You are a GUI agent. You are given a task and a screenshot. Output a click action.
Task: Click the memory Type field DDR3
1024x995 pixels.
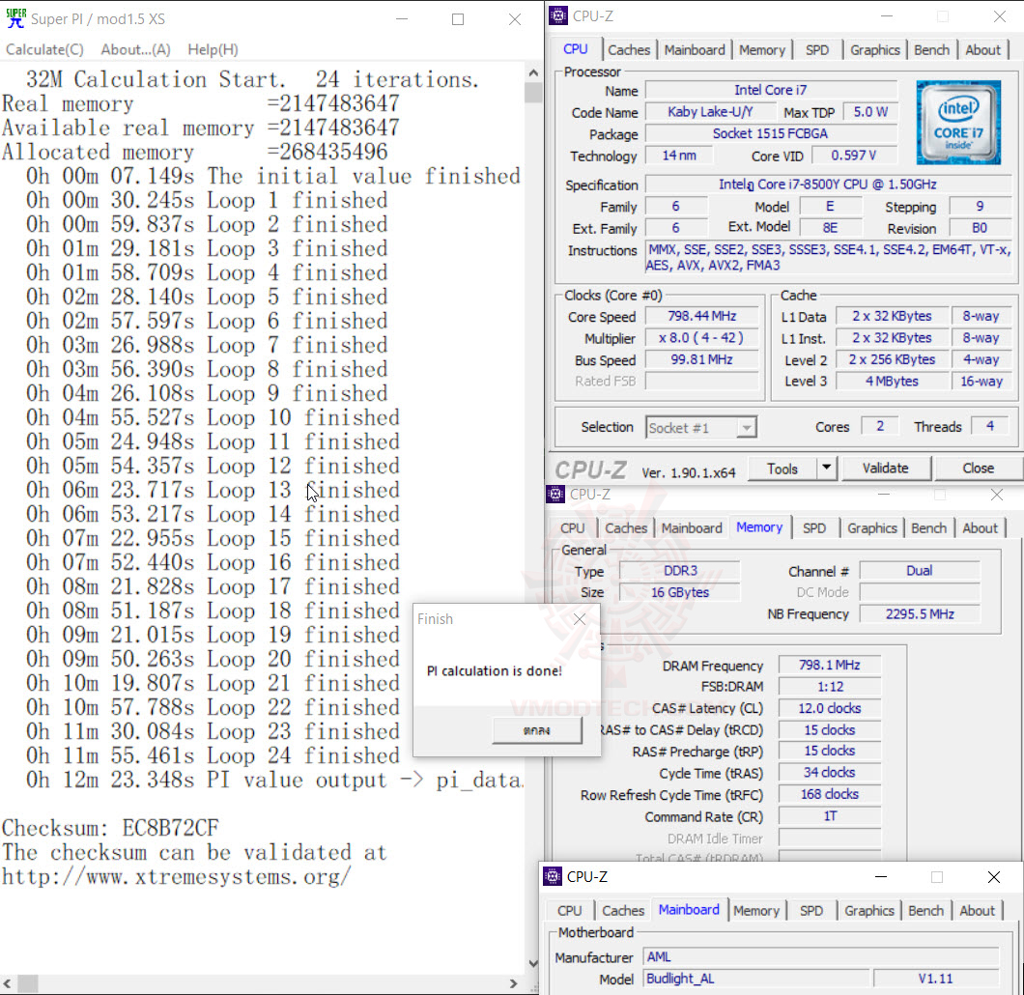[680, 571]
